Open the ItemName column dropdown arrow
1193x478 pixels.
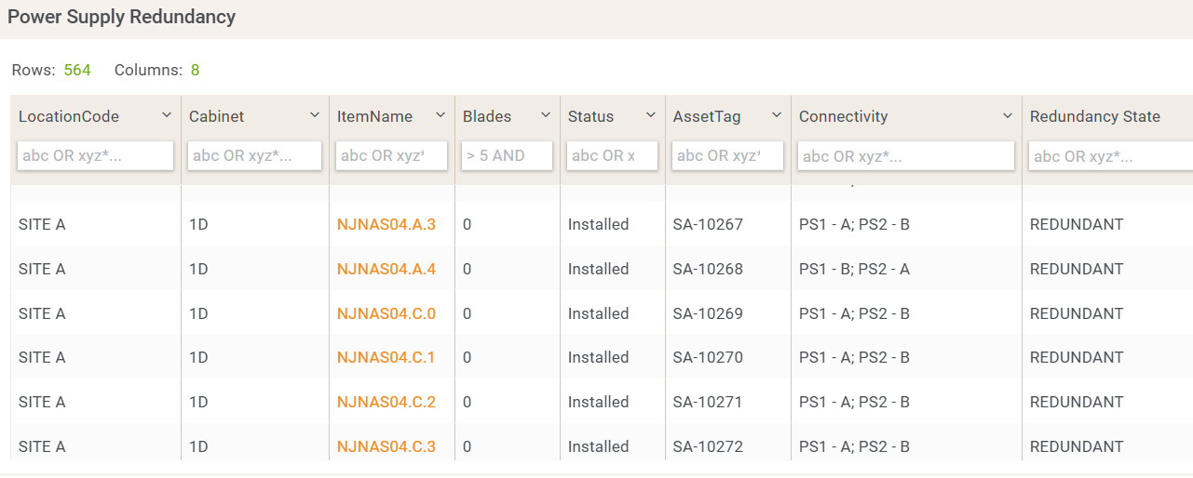tap(441, 115)
